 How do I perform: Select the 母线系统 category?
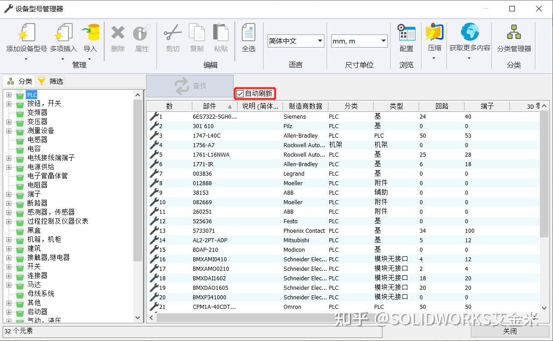[41, 293]
